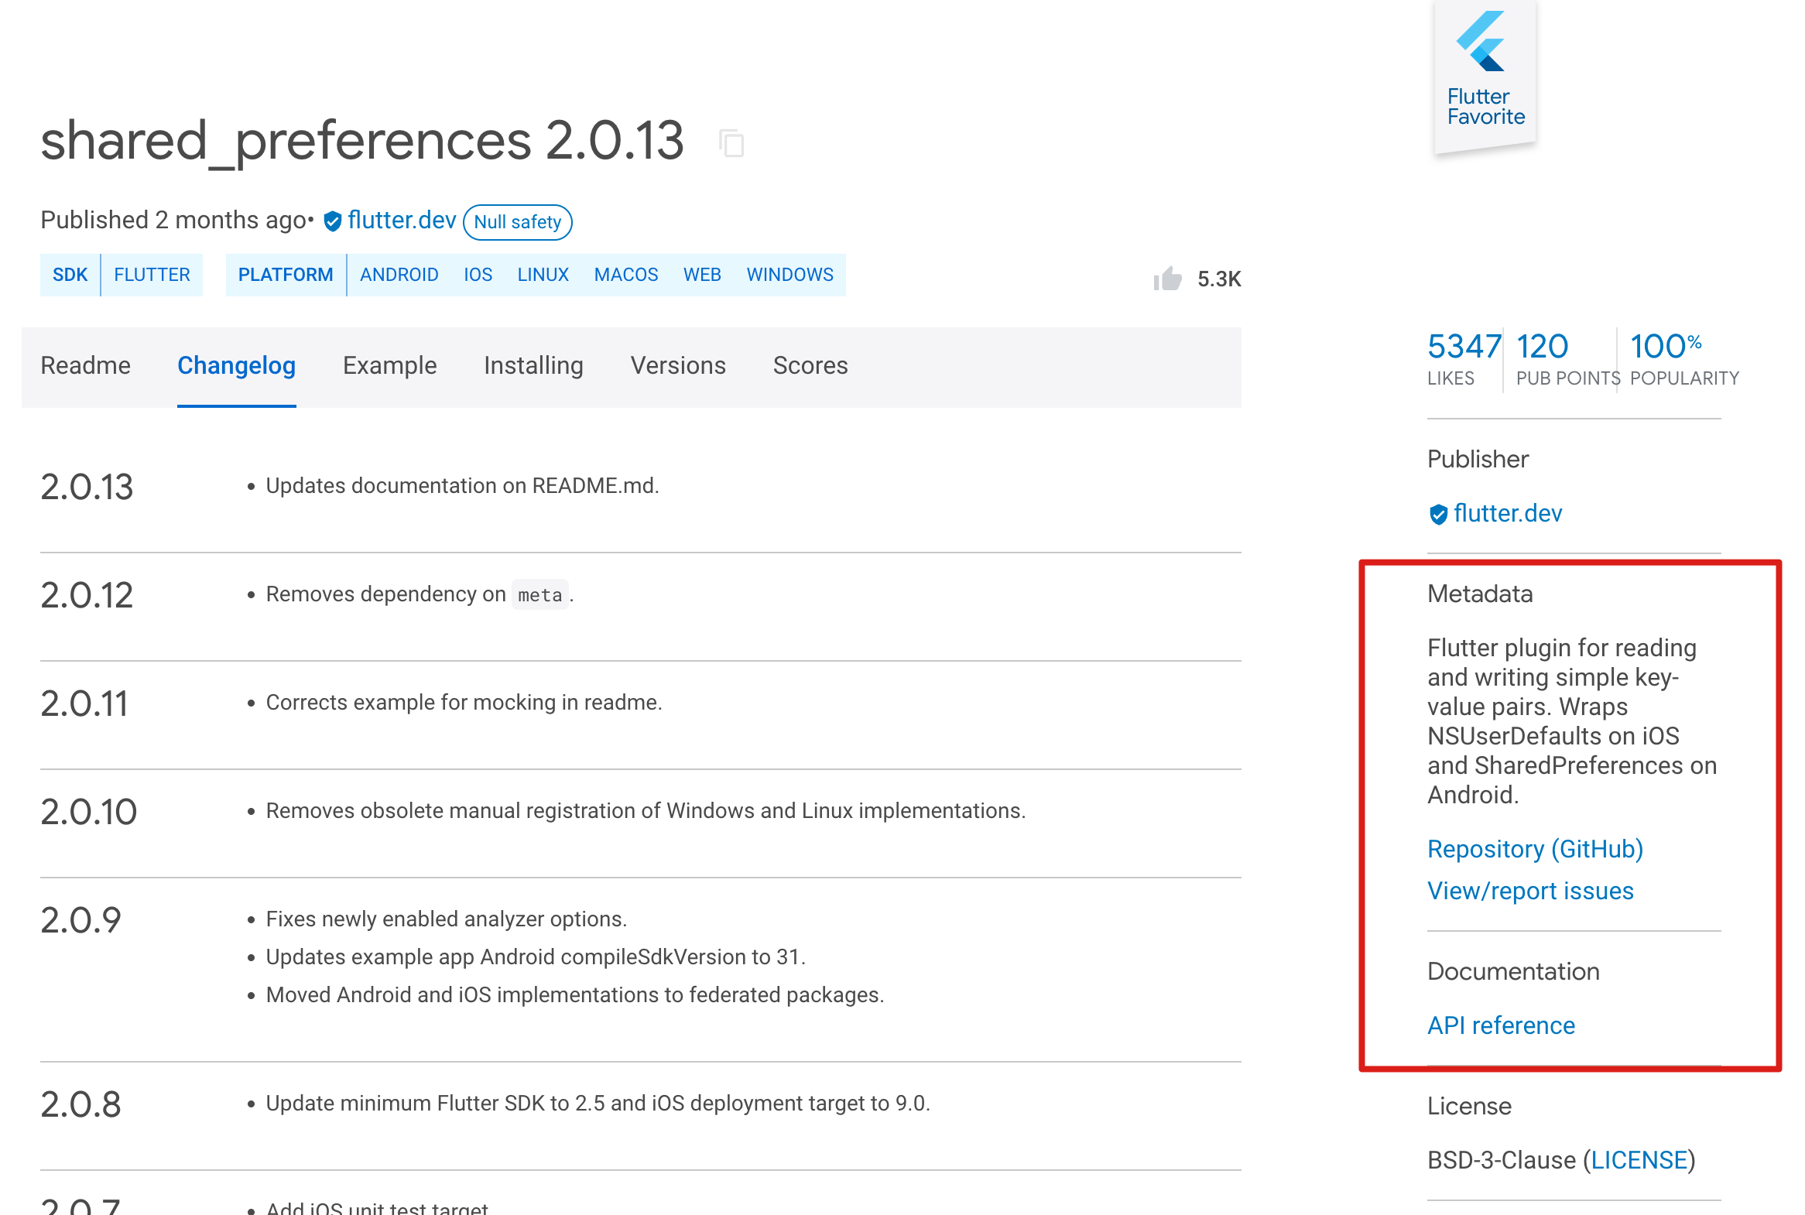Open Repository (GitHub) link

(x=1536, y=849)
